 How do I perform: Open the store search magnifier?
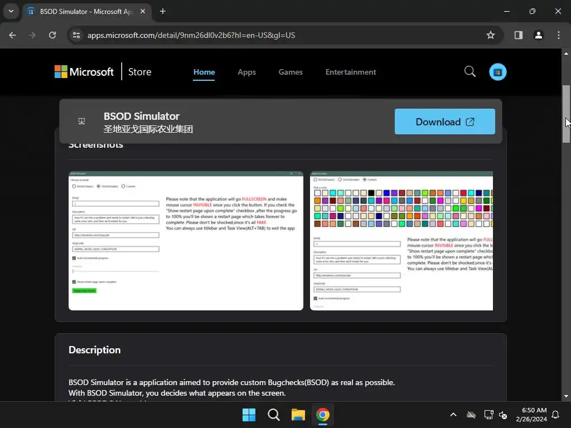coord(470,72)
